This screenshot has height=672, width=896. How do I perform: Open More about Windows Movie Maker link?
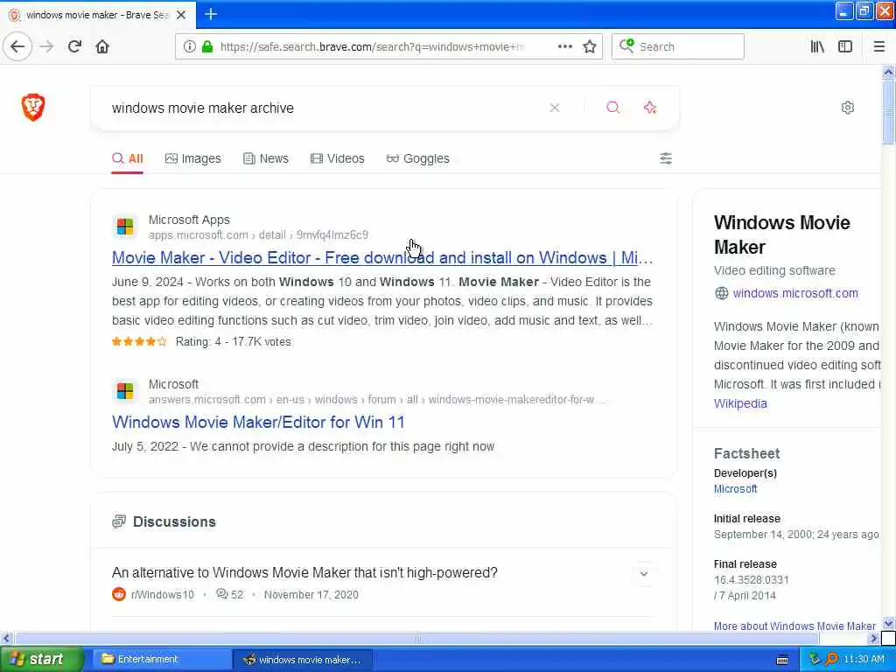[794, 626]
